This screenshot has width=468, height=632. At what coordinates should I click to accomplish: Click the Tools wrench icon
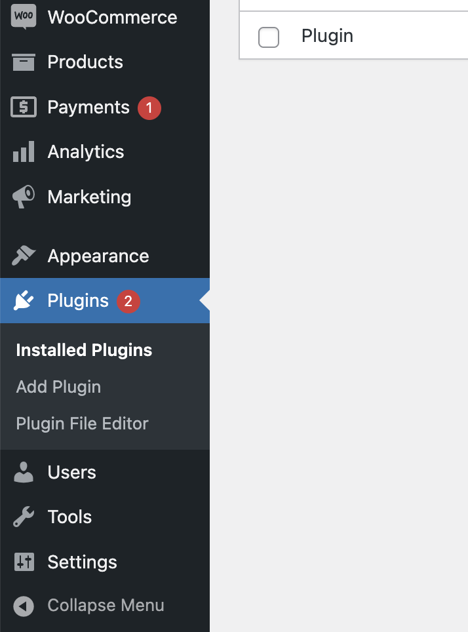(x=23, y=517)
